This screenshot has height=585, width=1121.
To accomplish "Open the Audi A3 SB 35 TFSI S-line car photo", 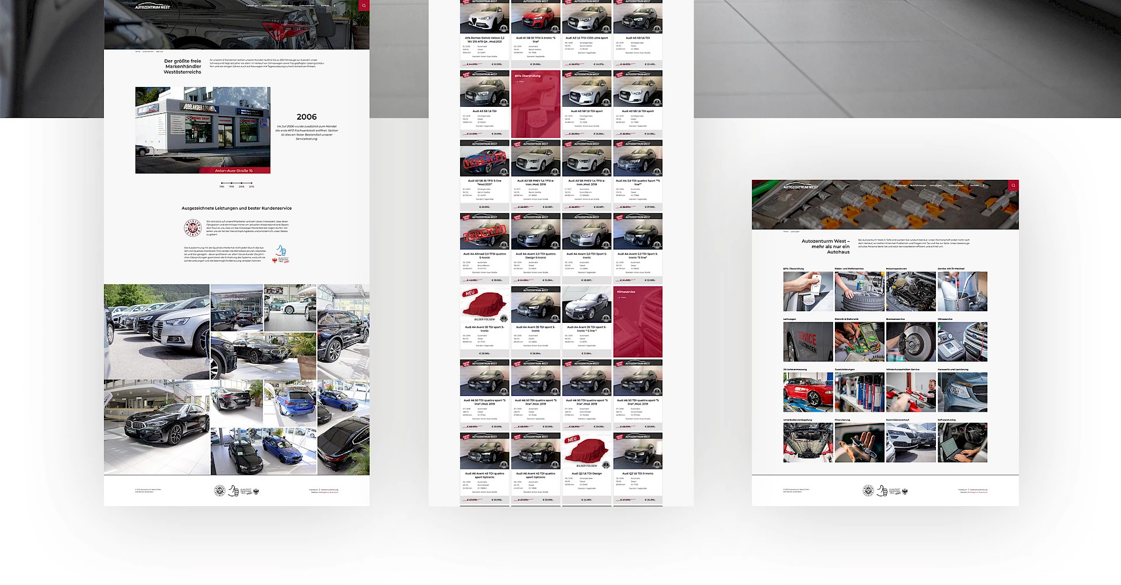I will click(485, 159).
